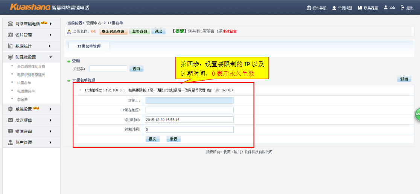Click the 资金记录查询 button

(113, 32)
